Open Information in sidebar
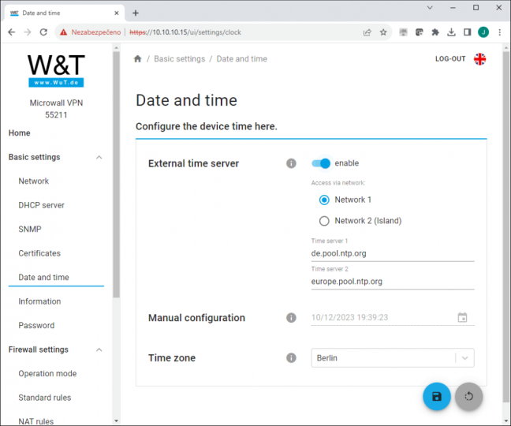 [x=39, y=301]
